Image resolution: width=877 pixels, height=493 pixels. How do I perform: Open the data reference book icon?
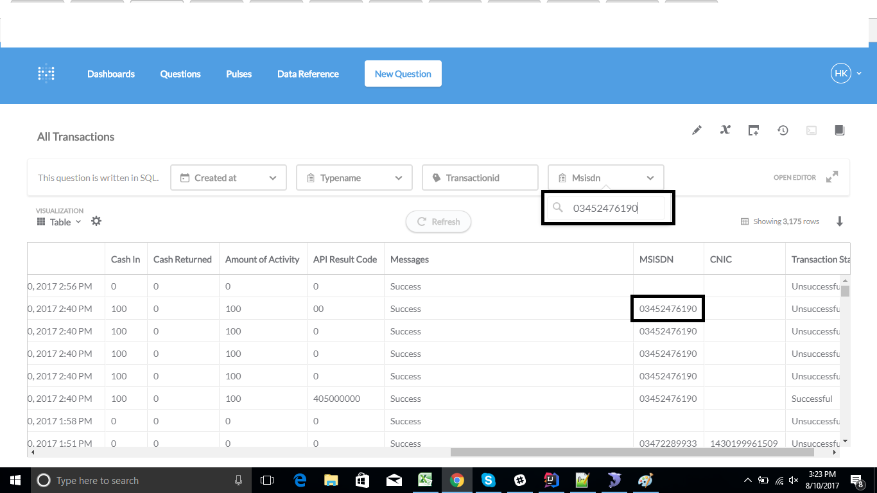pyautogui.click(x=839, y=130)
